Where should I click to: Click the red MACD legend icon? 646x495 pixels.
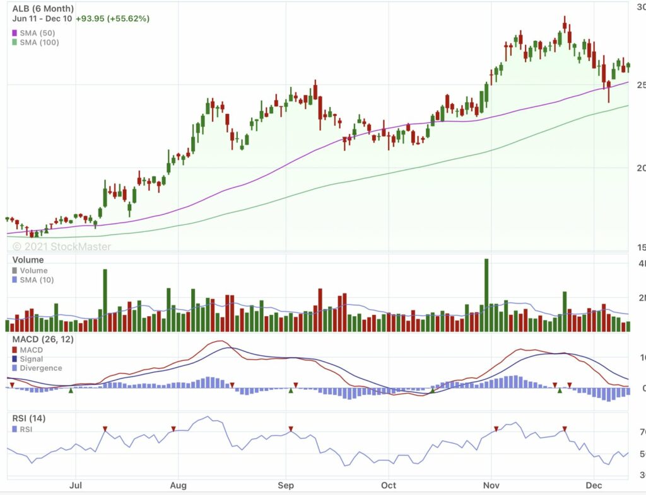click(x=14, y=350)
